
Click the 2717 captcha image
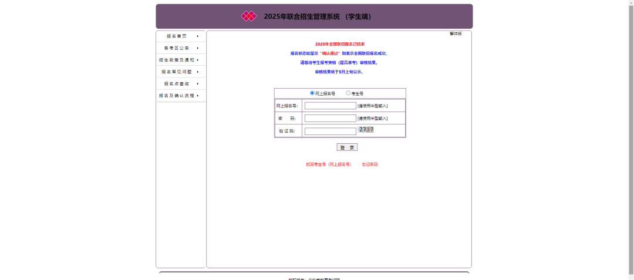366,130
